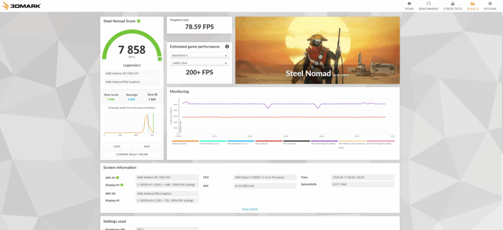Click the AMD Radeon RX 7900 XTX under score
503x230 pixels.
pyautogui.click(x=132, y=74)
